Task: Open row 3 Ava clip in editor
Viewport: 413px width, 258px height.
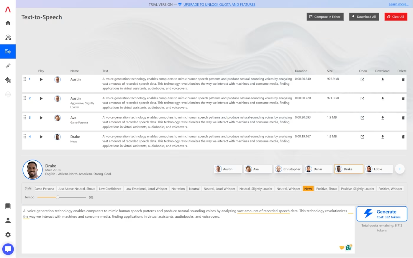Action: click(362, 118)
